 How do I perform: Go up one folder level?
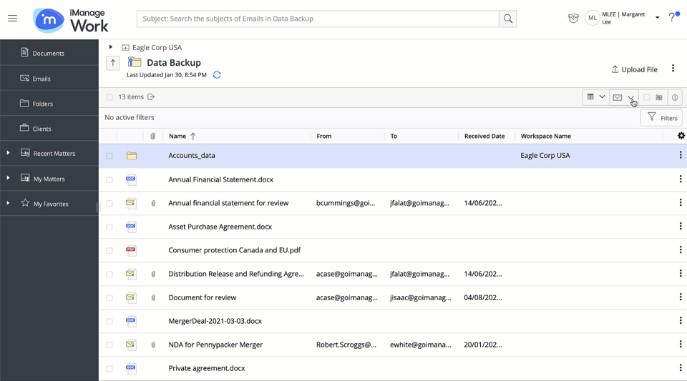click(113, 63)
